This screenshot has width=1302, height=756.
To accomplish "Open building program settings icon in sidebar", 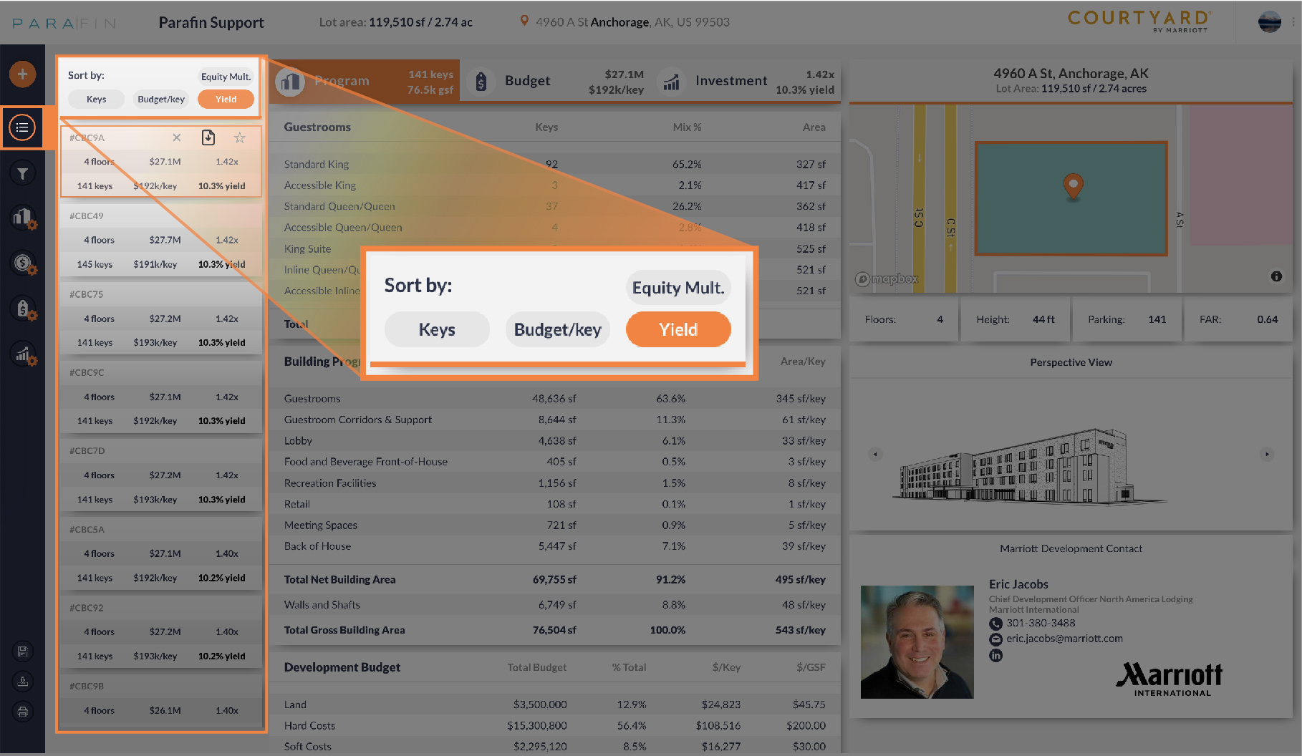I will [24, 218].
